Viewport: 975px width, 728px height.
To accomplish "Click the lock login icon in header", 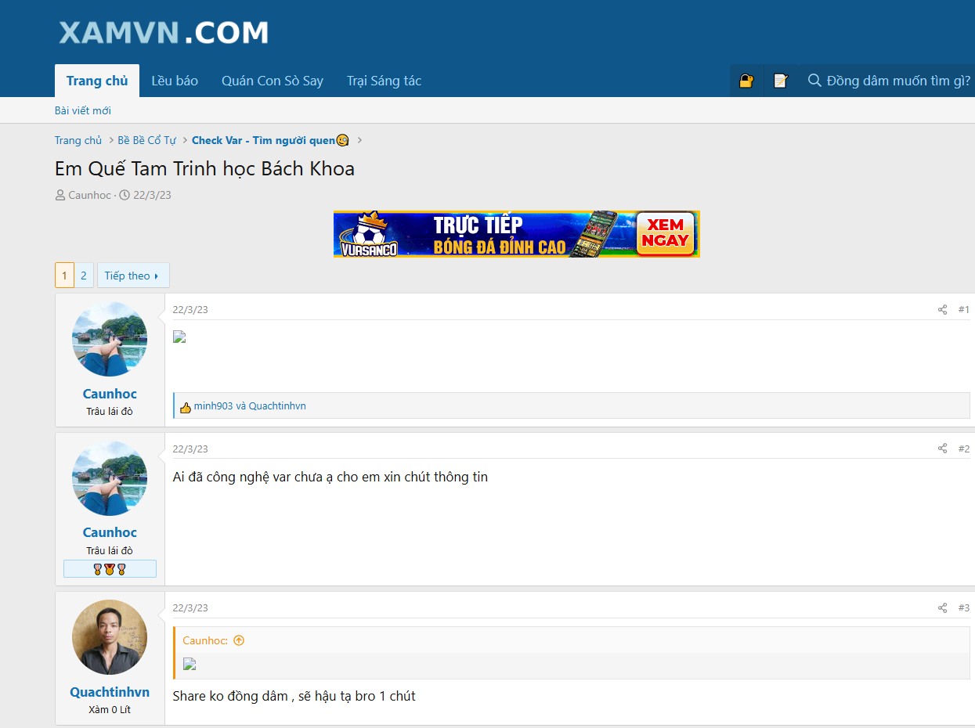I will point(746,81).
